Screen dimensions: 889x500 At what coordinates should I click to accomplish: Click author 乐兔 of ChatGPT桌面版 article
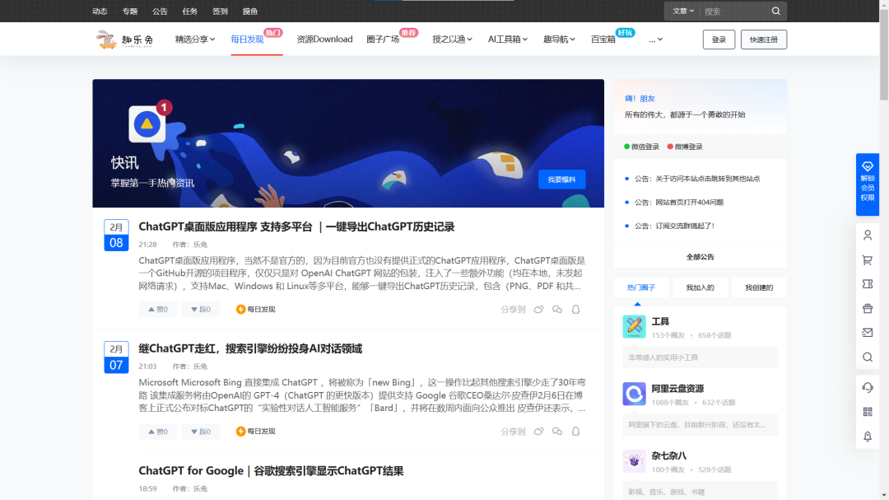(200, 245)
